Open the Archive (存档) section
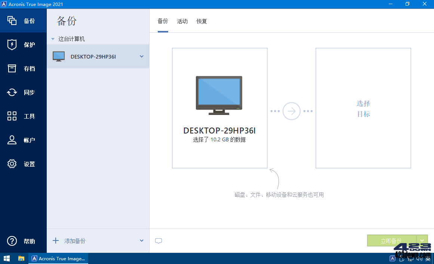The width and height of the screenshot is (434, 264). pyautogui.click(x=23, y=69)
